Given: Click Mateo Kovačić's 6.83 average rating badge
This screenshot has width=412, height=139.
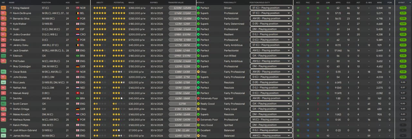Looking at the screenshot, I should coord(402,114).
